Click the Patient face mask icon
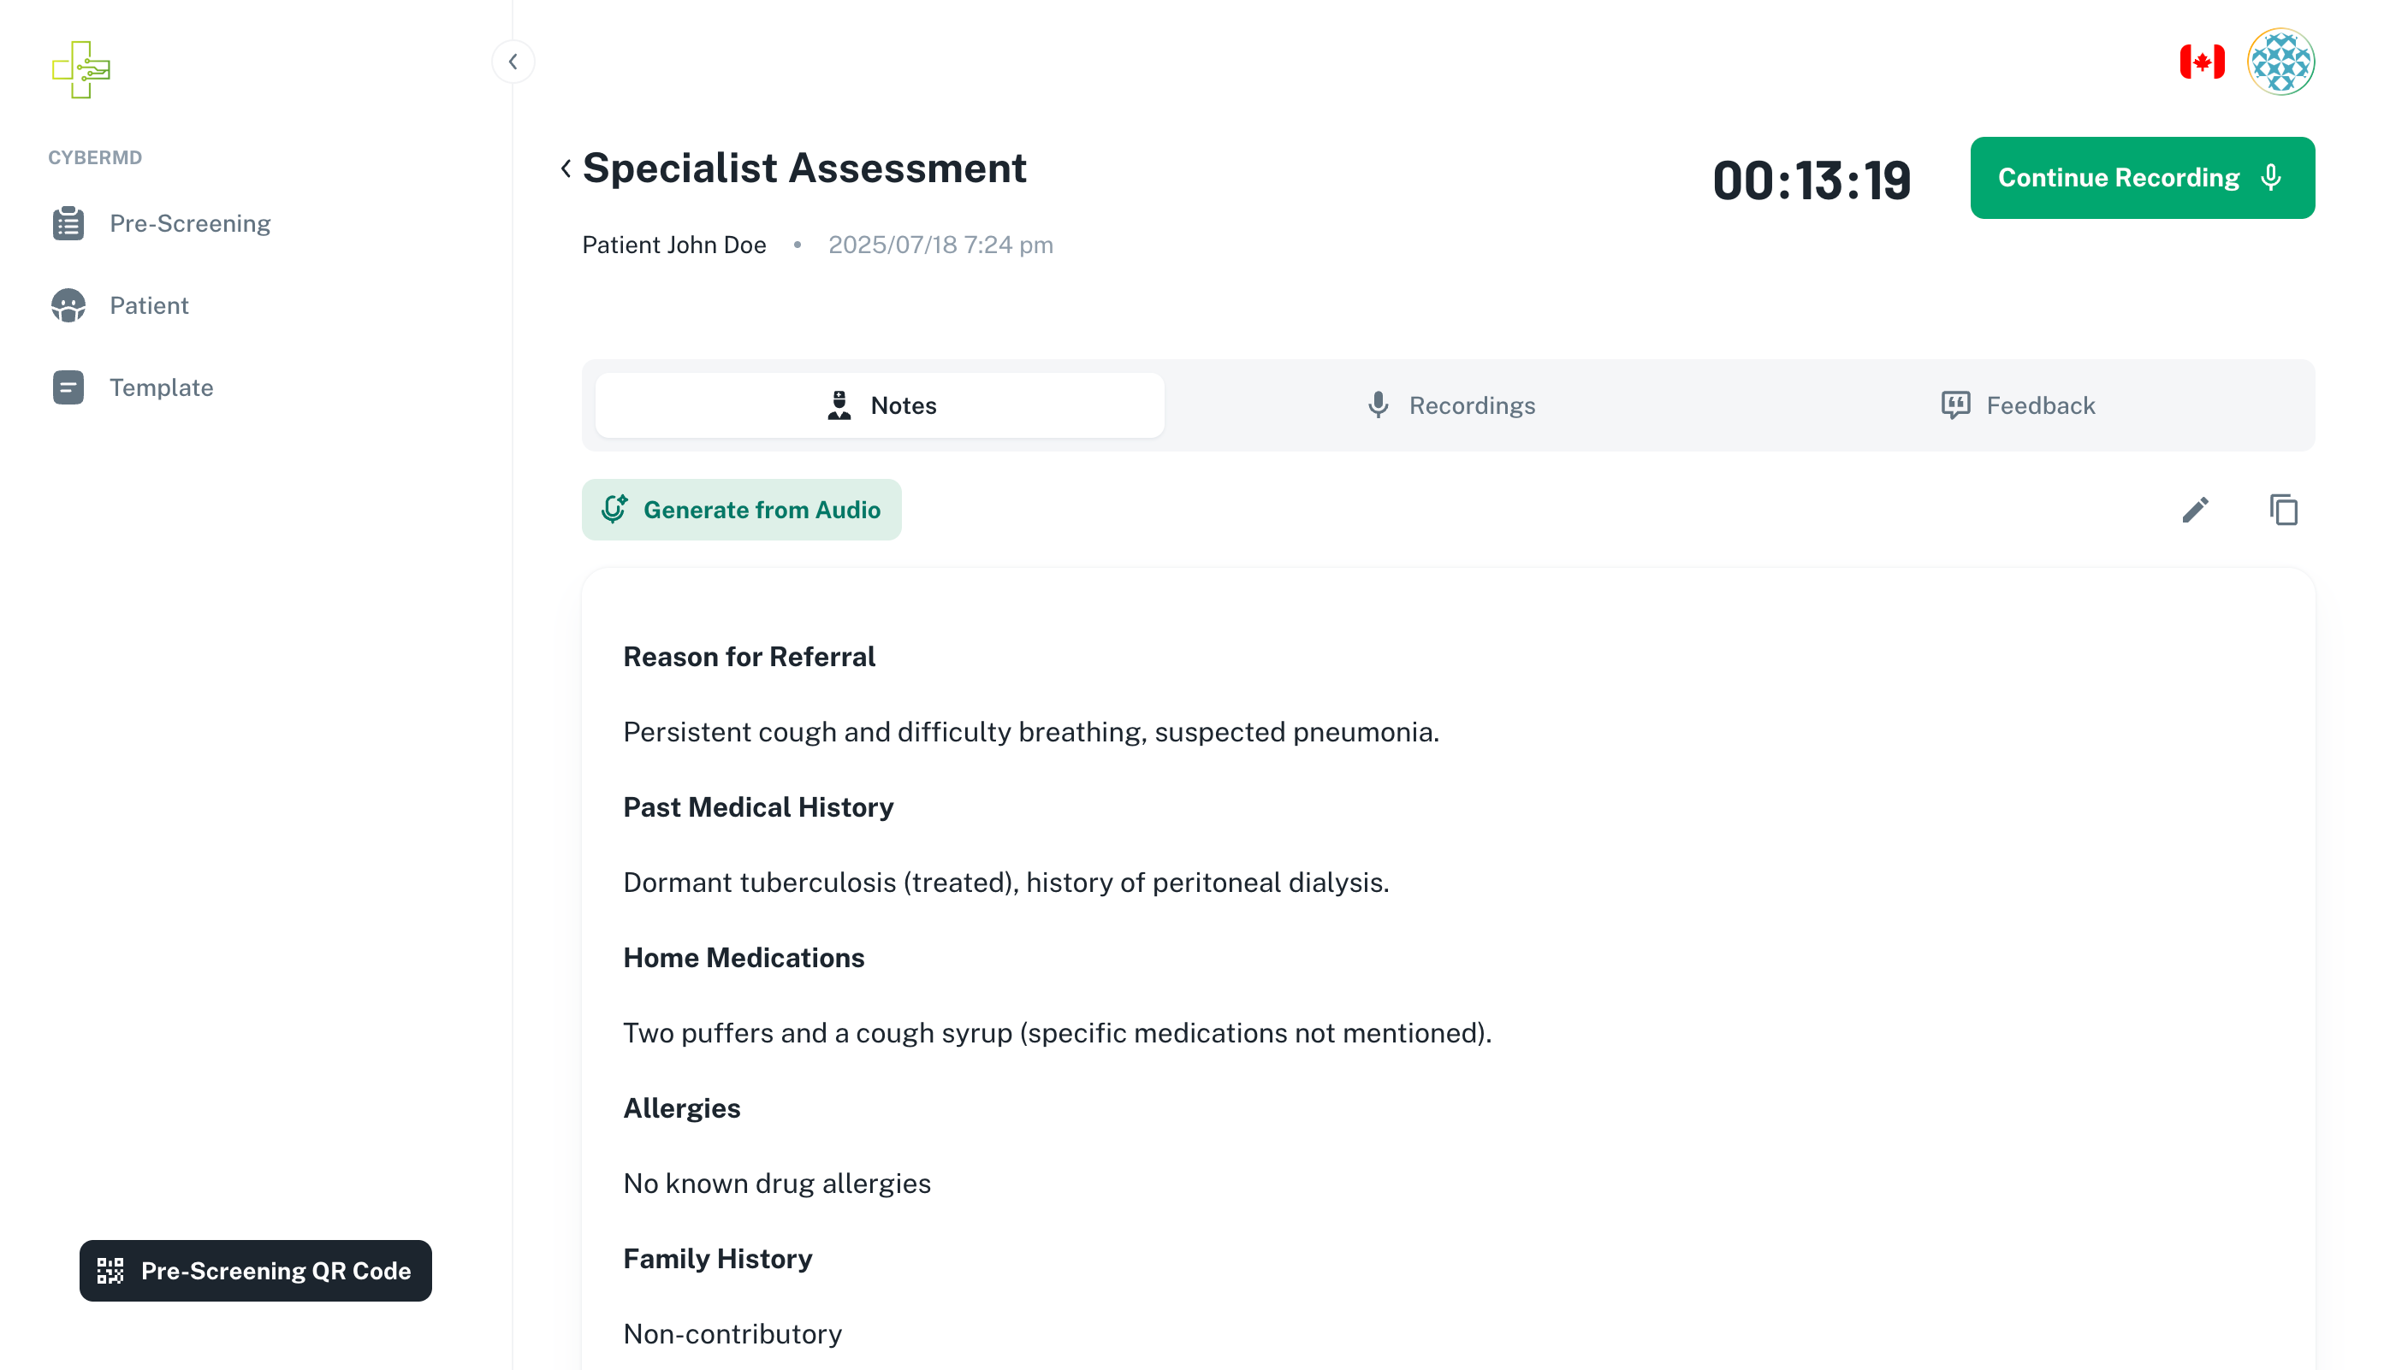The image size is (2384, 1370). (68, 306)
